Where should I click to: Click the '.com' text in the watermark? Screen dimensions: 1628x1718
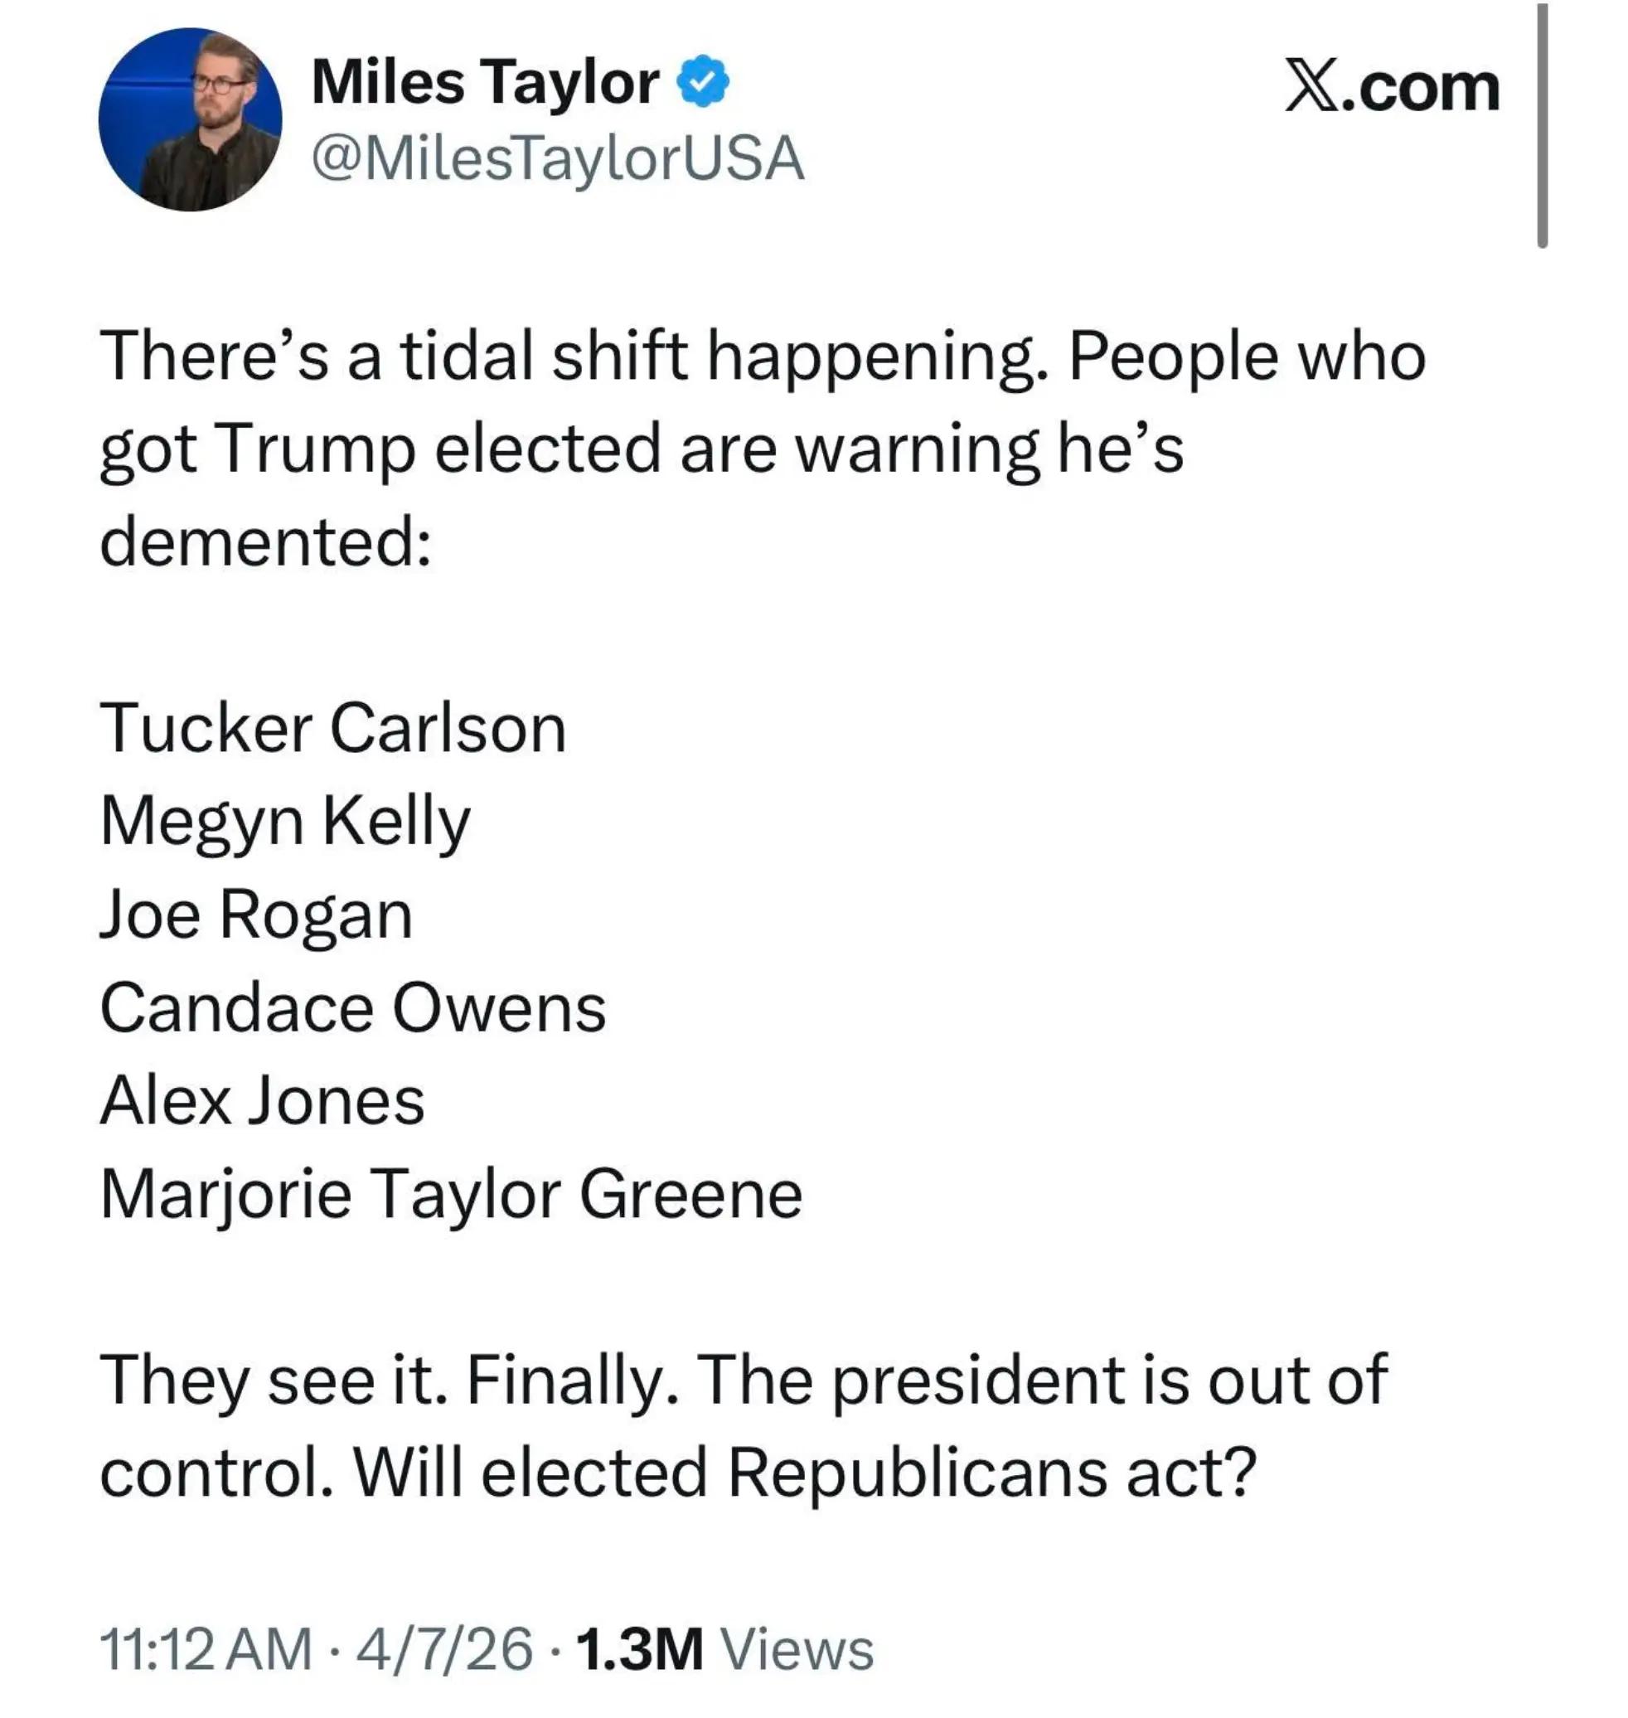point(1421,89)
